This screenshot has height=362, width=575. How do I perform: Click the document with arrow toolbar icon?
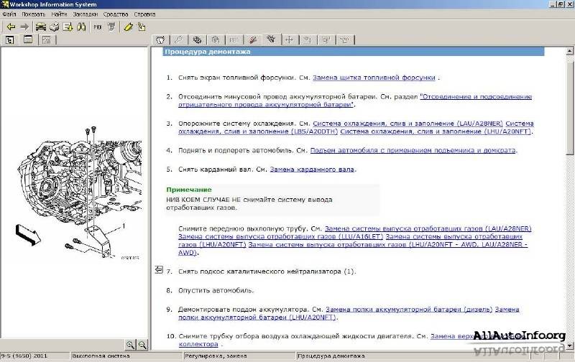tap(68, 27)
